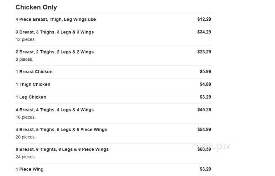The height and width of the screenshot is (176, 275).
Task: Choose 4 Breast, 5 Thighs, 5 Legs item
Action: [x=61, y=130]
